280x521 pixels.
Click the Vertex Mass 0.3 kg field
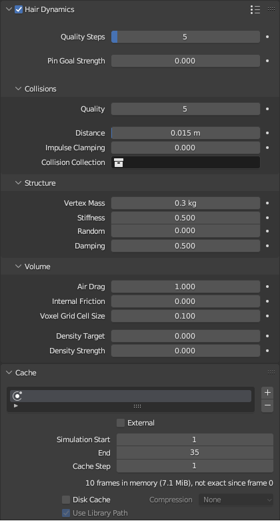pos(185,203)
